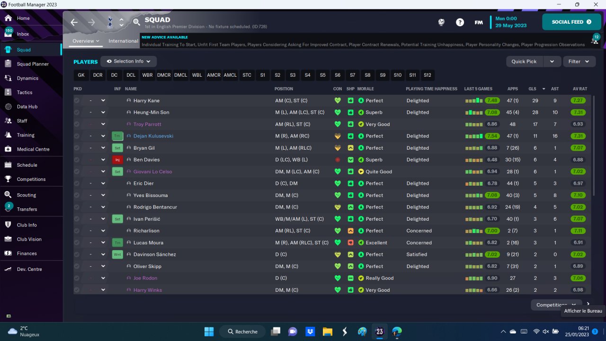Sort by the GLS column header

pos(533,89)
